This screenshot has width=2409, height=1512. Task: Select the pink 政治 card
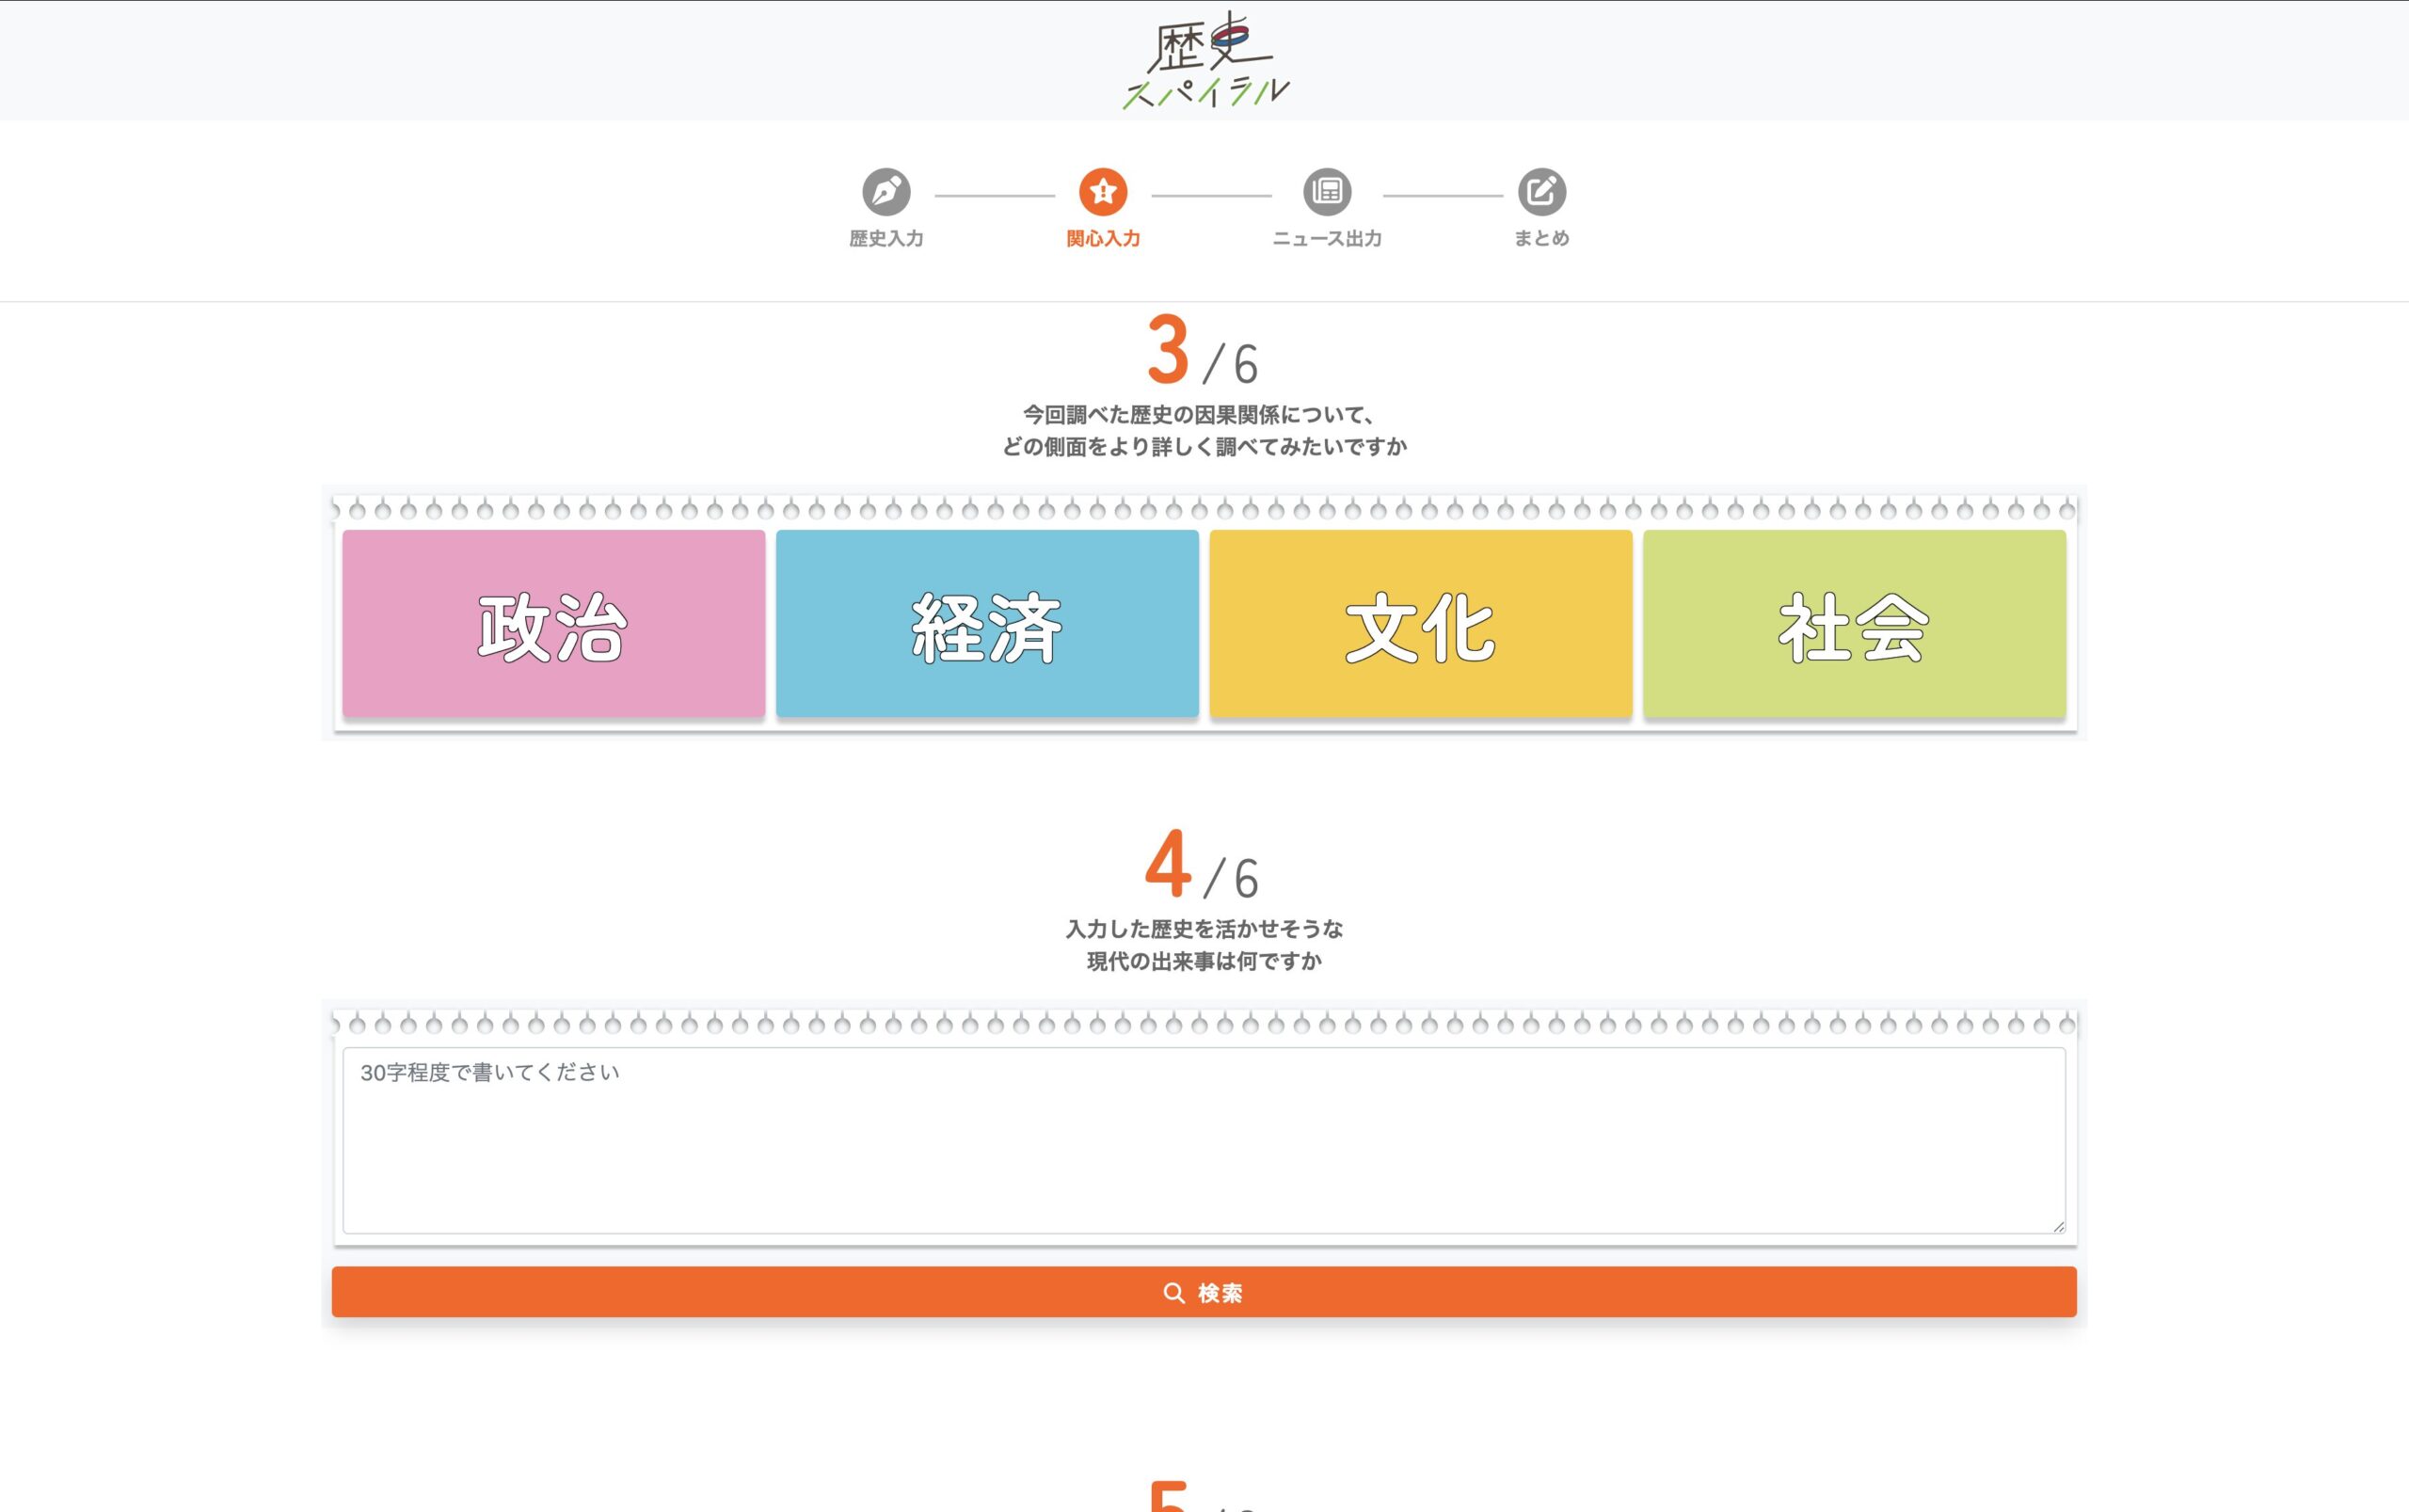(x=553, y=624)
